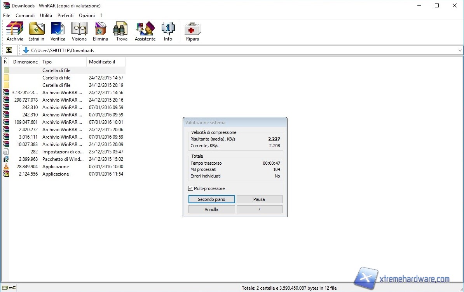Click the Info toolbar icon
Image resolution: width=464 pixels, height=292 pixels.
click(168, 31)
